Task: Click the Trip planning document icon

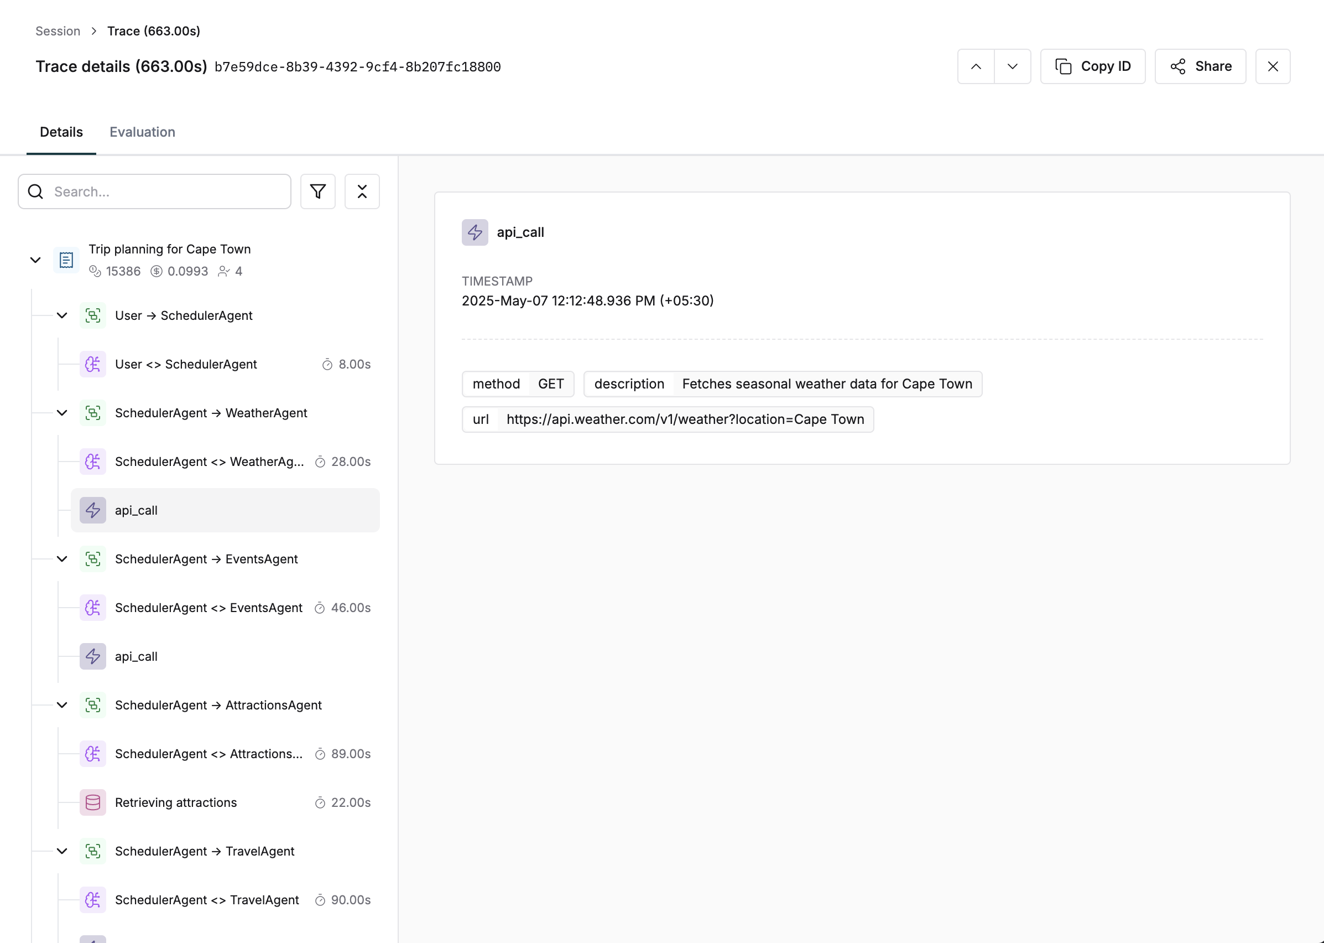Action: [x=67, y=260]
